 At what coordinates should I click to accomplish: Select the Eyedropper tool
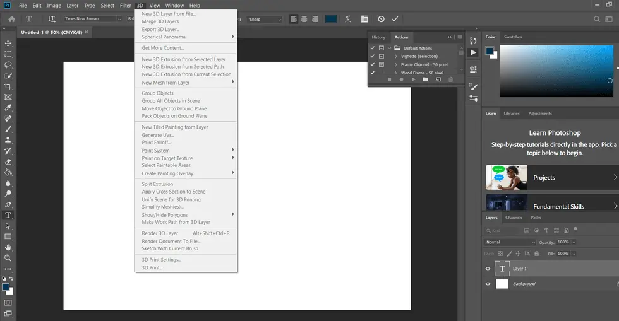(x=8, y=108)
